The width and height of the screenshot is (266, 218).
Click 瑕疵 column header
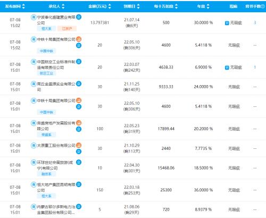pyautogui.click(x=234, y=6)
